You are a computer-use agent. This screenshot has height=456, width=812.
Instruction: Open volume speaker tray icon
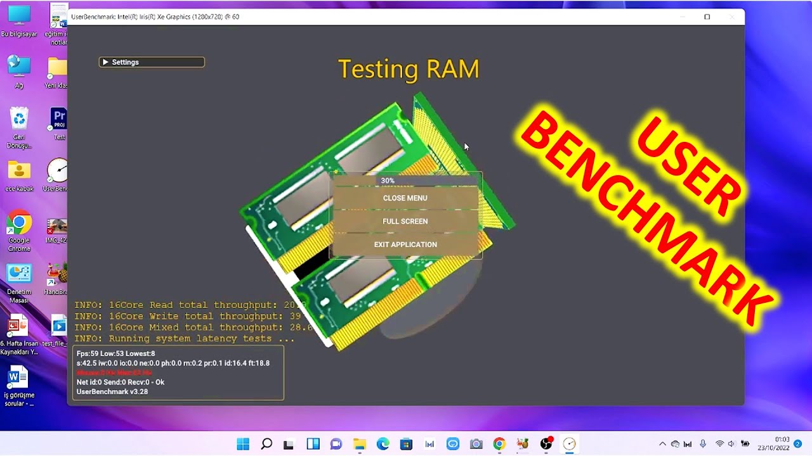(x=731, y=444)
